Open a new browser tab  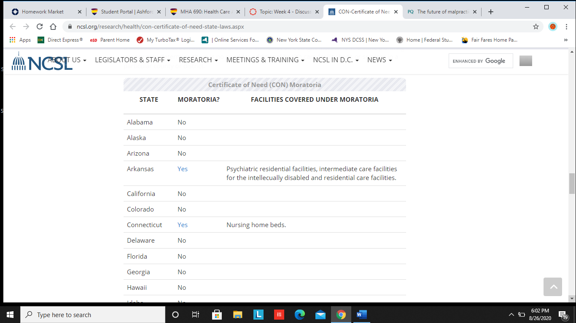click(490, 12)
